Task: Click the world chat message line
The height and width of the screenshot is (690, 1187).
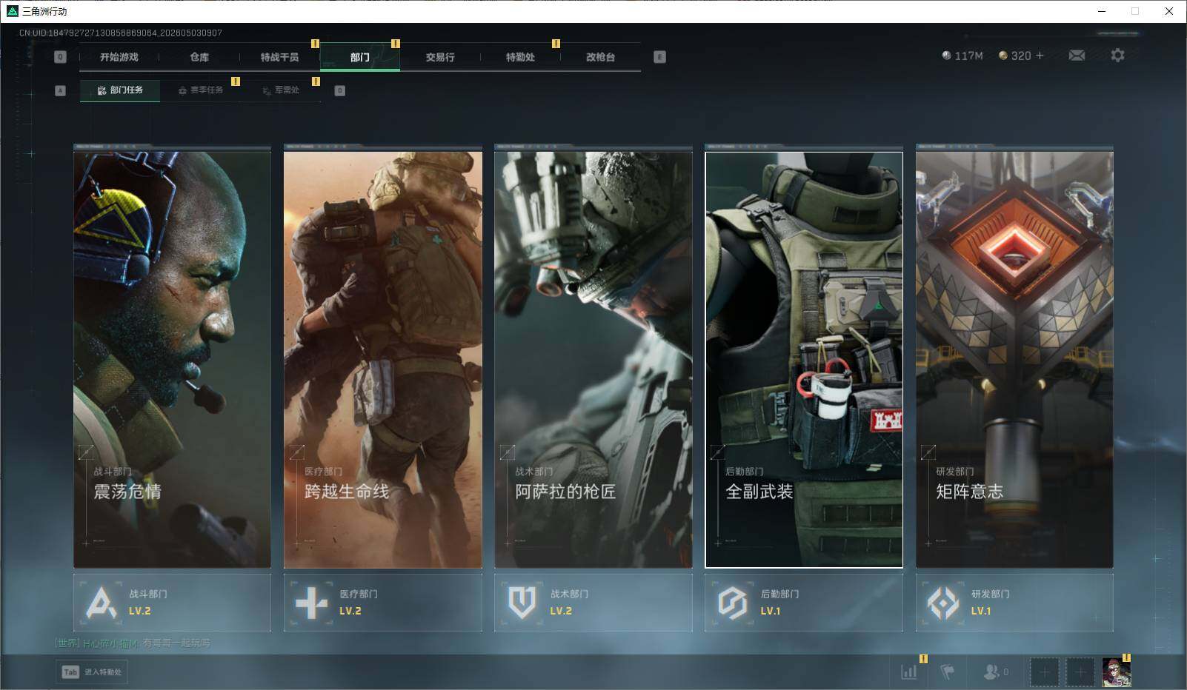Action: [x=133, y=643]
